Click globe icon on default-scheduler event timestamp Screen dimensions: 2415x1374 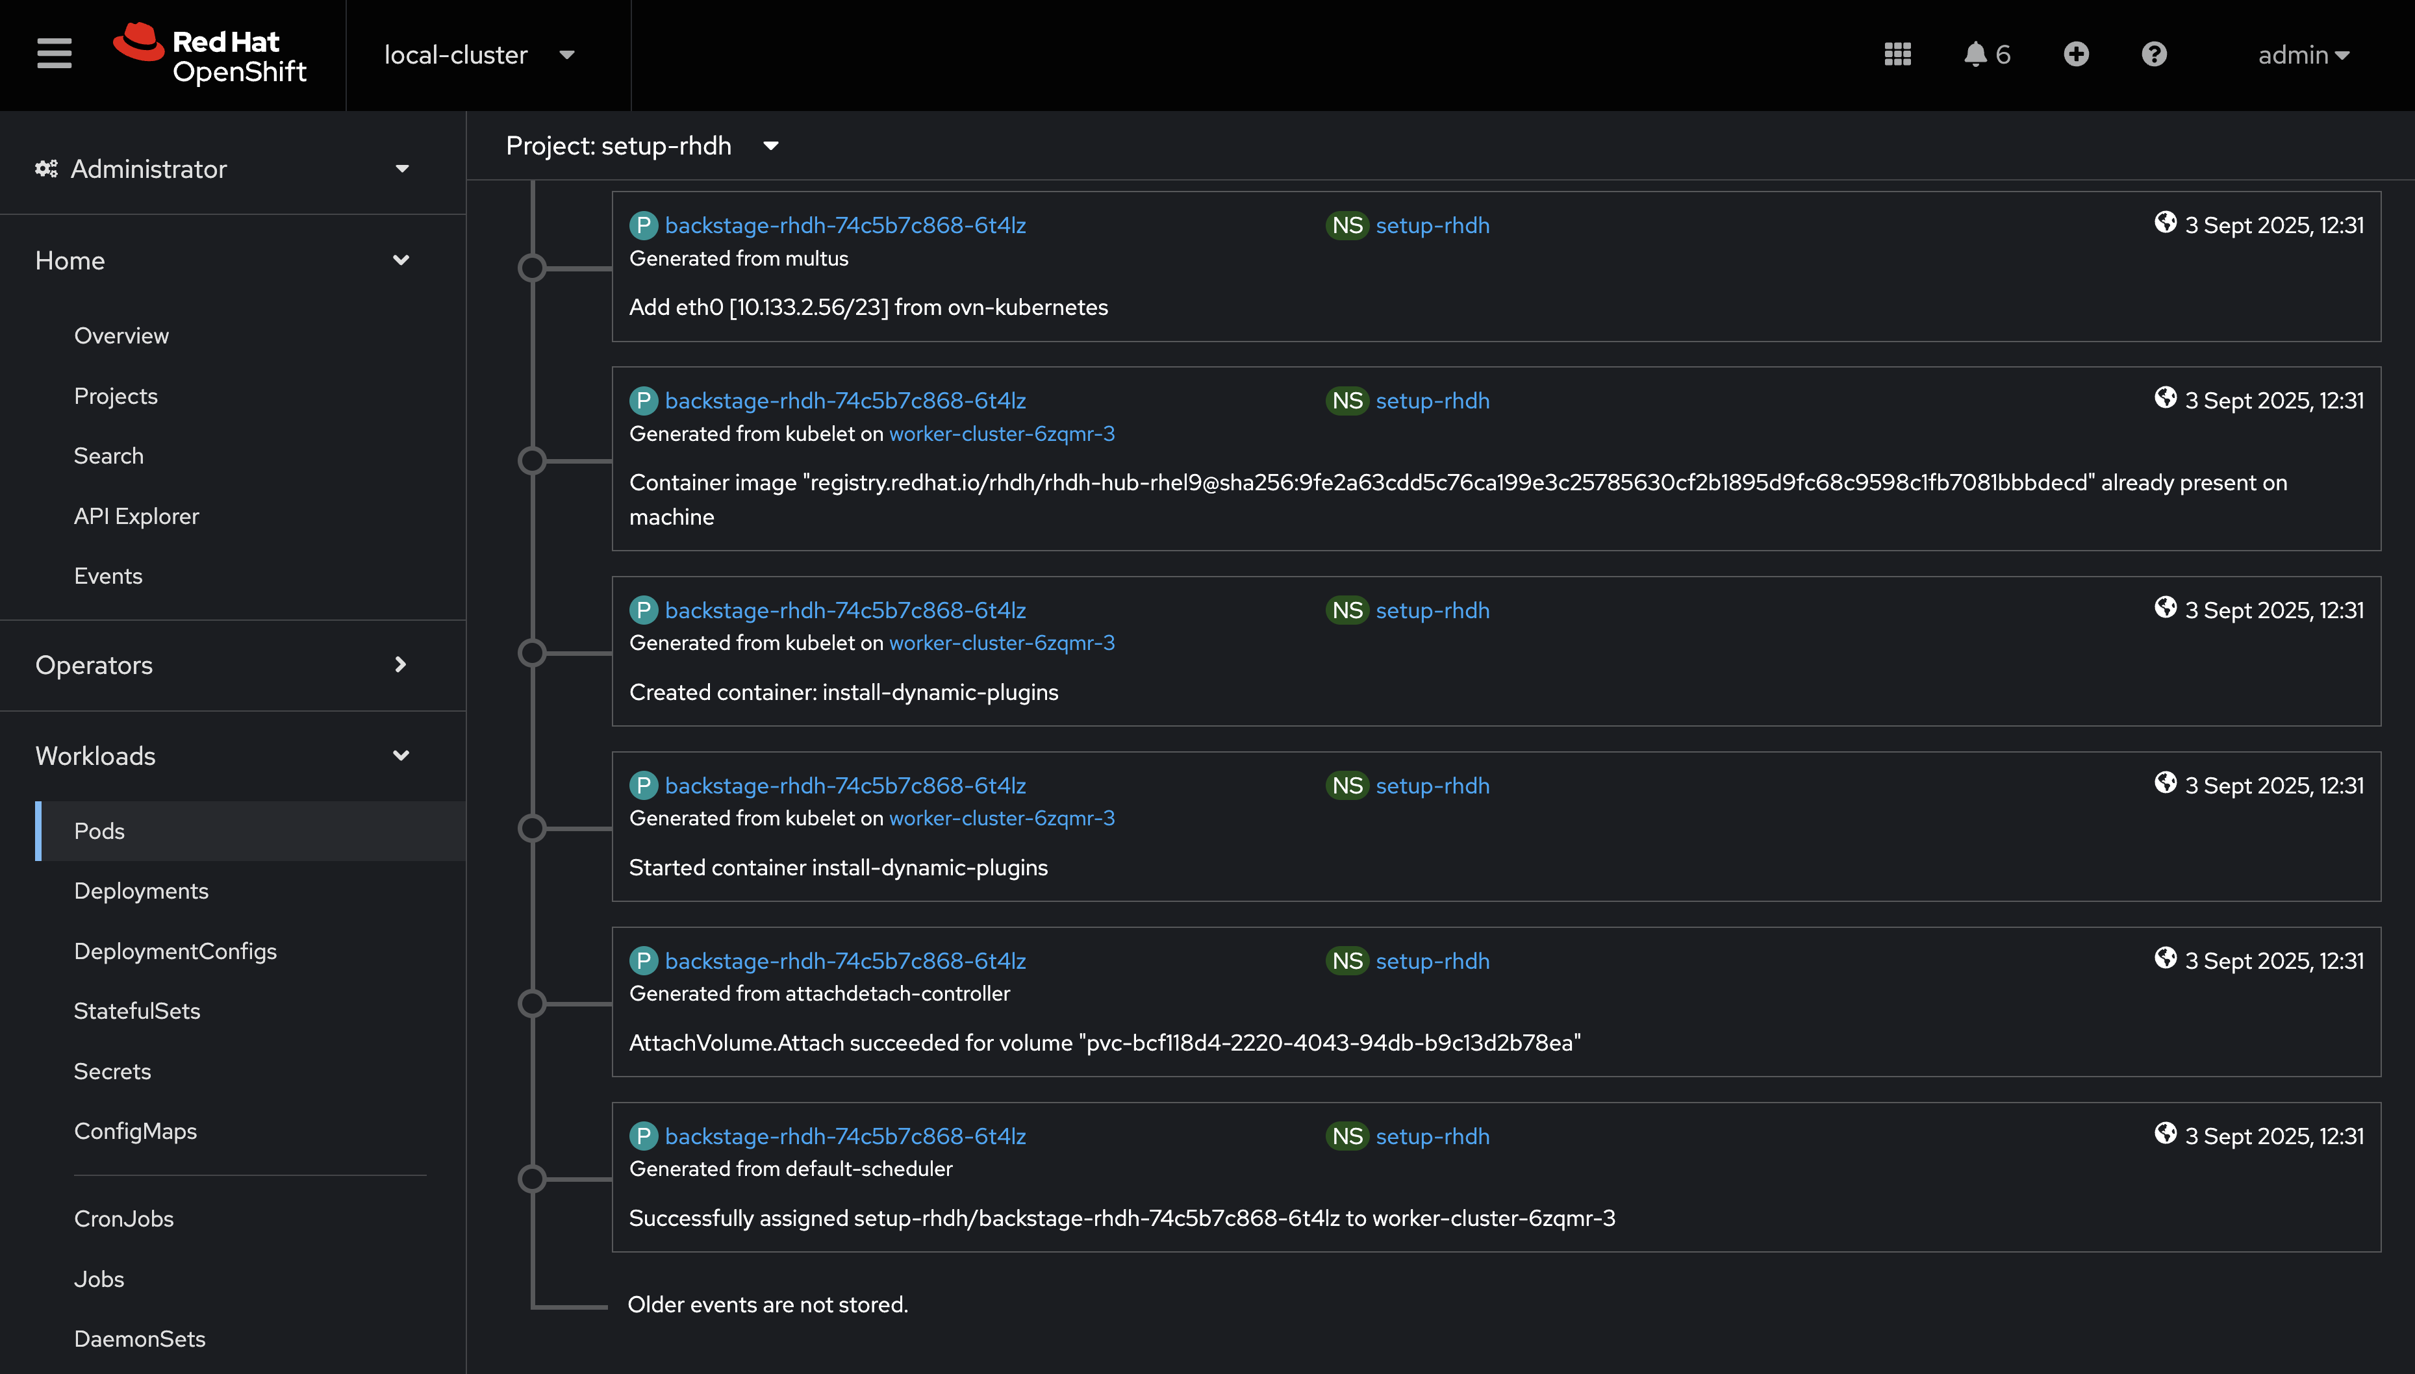coord(2165,1133)
